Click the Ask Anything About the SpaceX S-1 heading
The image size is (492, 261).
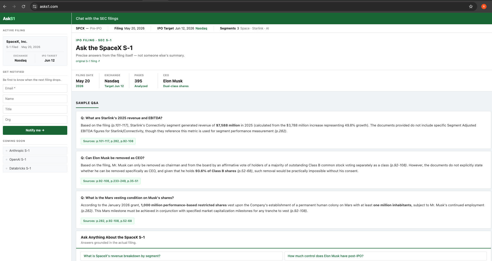(113, 237)
